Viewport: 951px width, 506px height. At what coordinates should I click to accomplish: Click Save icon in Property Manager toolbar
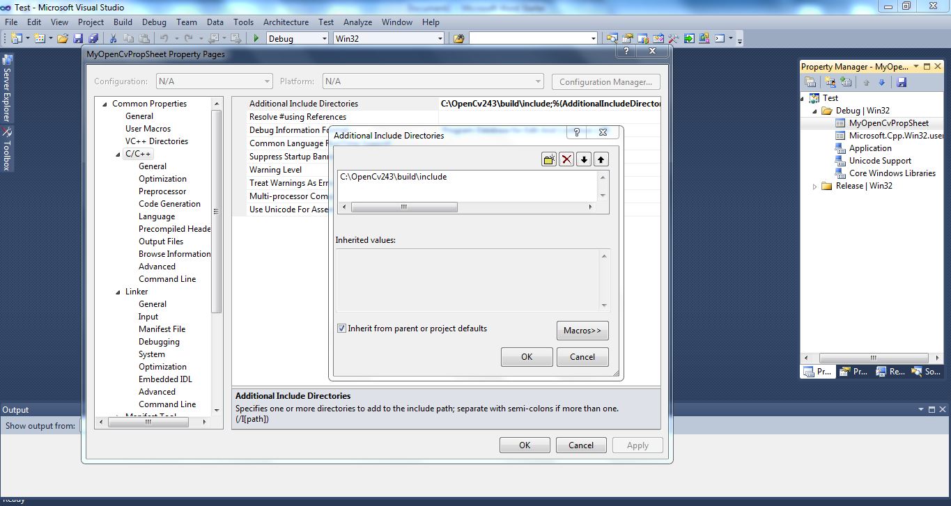click(x=902, y=82)
